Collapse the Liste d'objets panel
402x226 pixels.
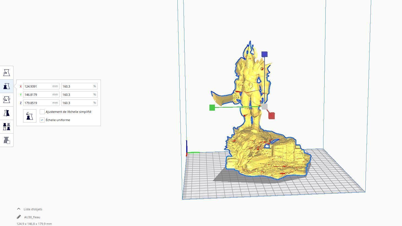pyautogui.click(x=19, y=209)
